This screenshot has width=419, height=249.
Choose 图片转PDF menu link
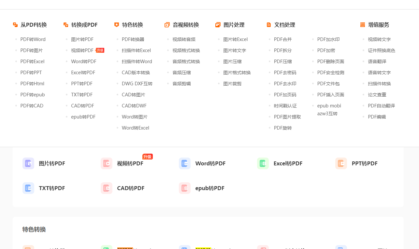pyautogui.click(x=82, y=39)
